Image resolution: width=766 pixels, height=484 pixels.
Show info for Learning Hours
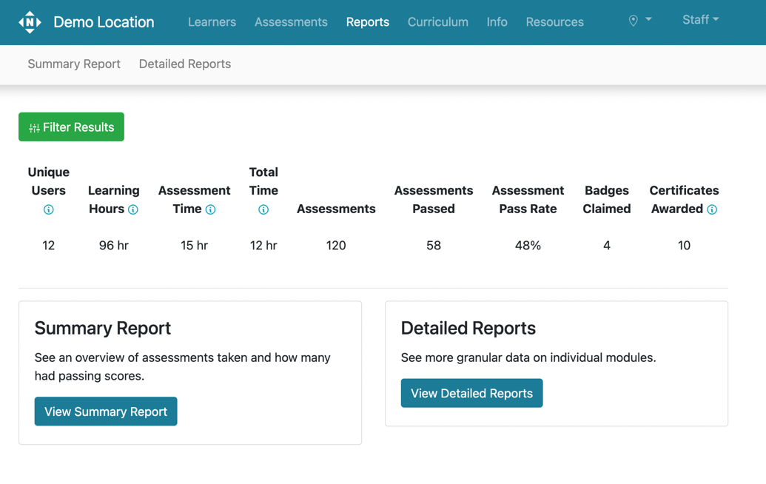point(133,209)
